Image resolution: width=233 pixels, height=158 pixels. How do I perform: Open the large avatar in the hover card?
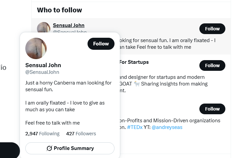36,48
